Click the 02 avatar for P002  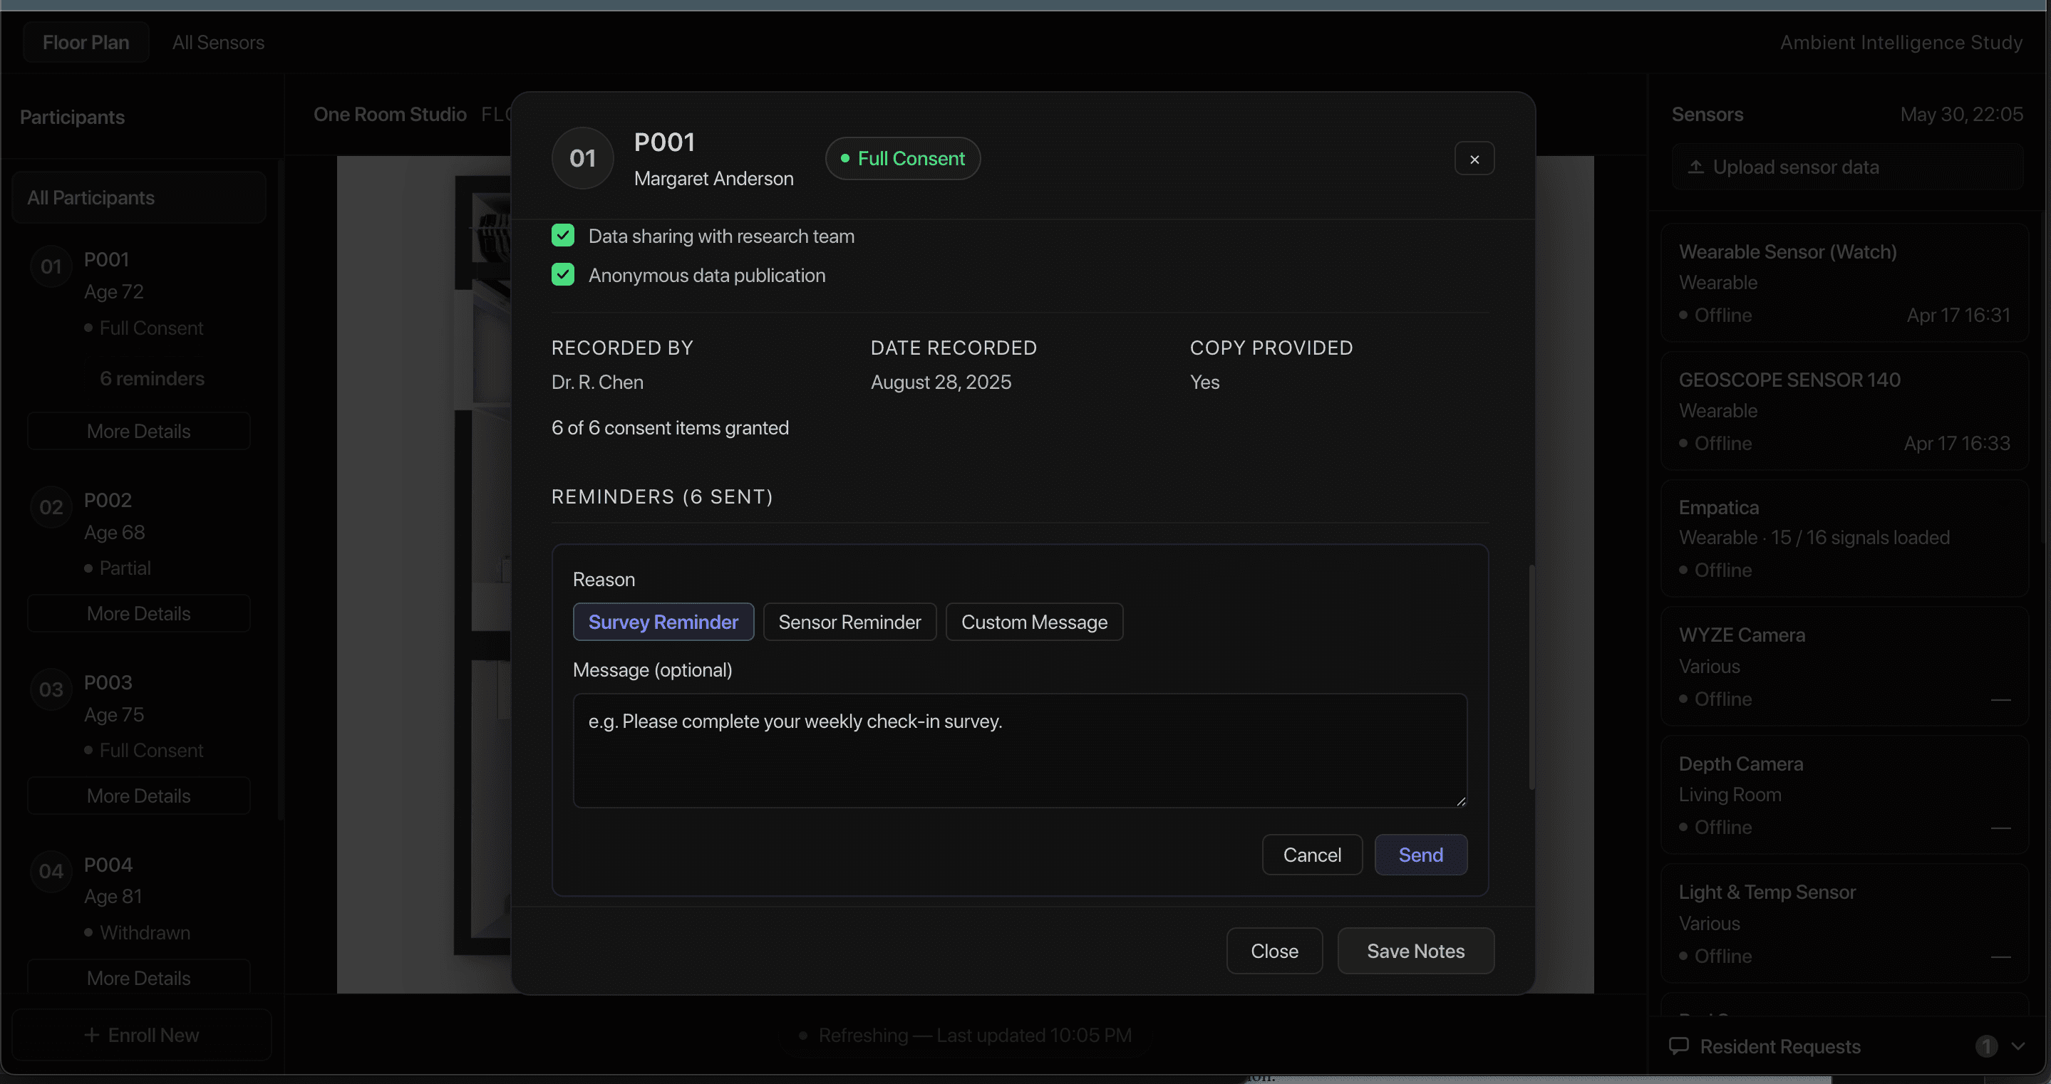click(x=51, y=507)
